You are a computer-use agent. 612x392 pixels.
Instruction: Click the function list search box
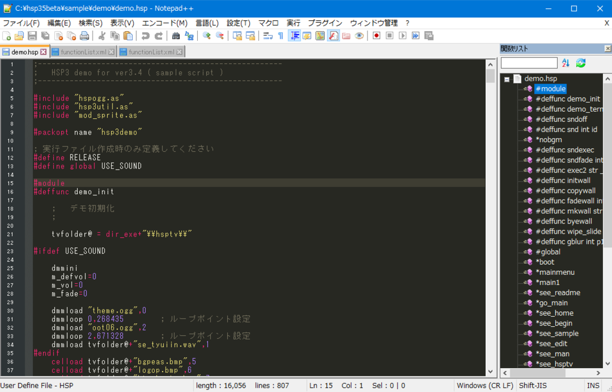click(529, 63)
